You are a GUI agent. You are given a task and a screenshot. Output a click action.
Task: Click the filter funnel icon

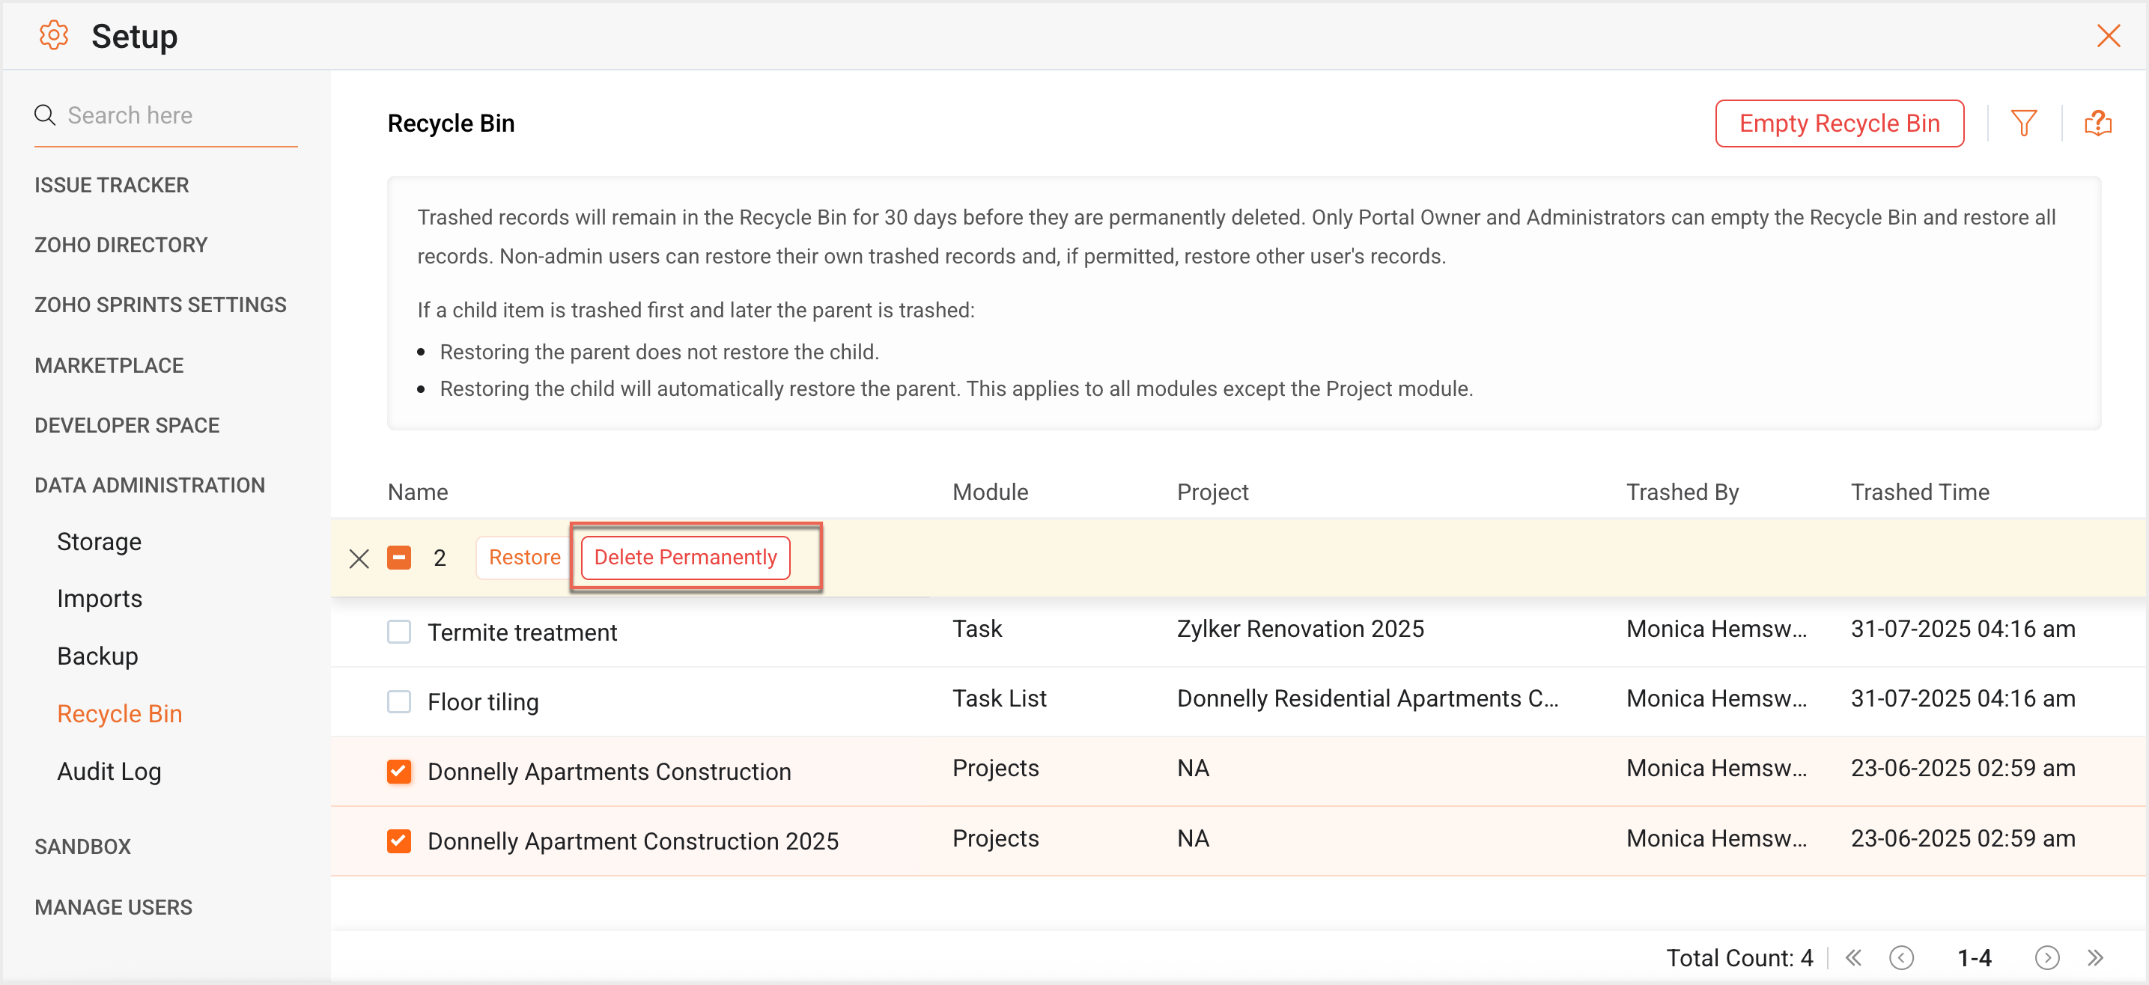click(2023, 123)
